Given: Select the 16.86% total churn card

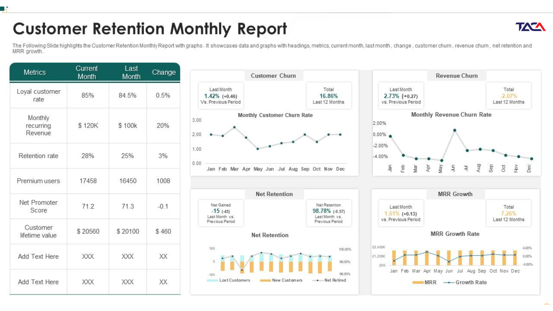Looking at the screenshot, I should [x=329, y=96].
